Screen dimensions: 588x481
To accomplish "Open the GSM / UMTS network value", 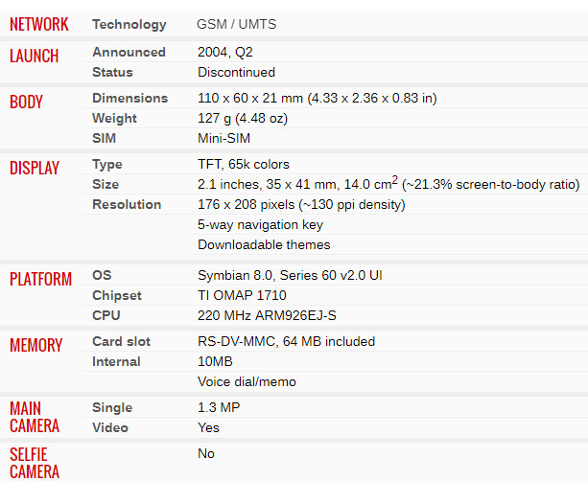I will click(x=236, y=24).
